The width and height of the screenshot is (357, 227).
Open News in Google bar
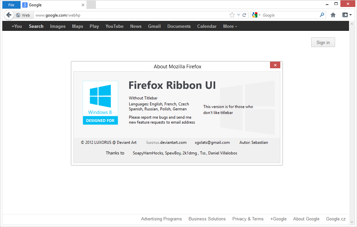point(136,27)
